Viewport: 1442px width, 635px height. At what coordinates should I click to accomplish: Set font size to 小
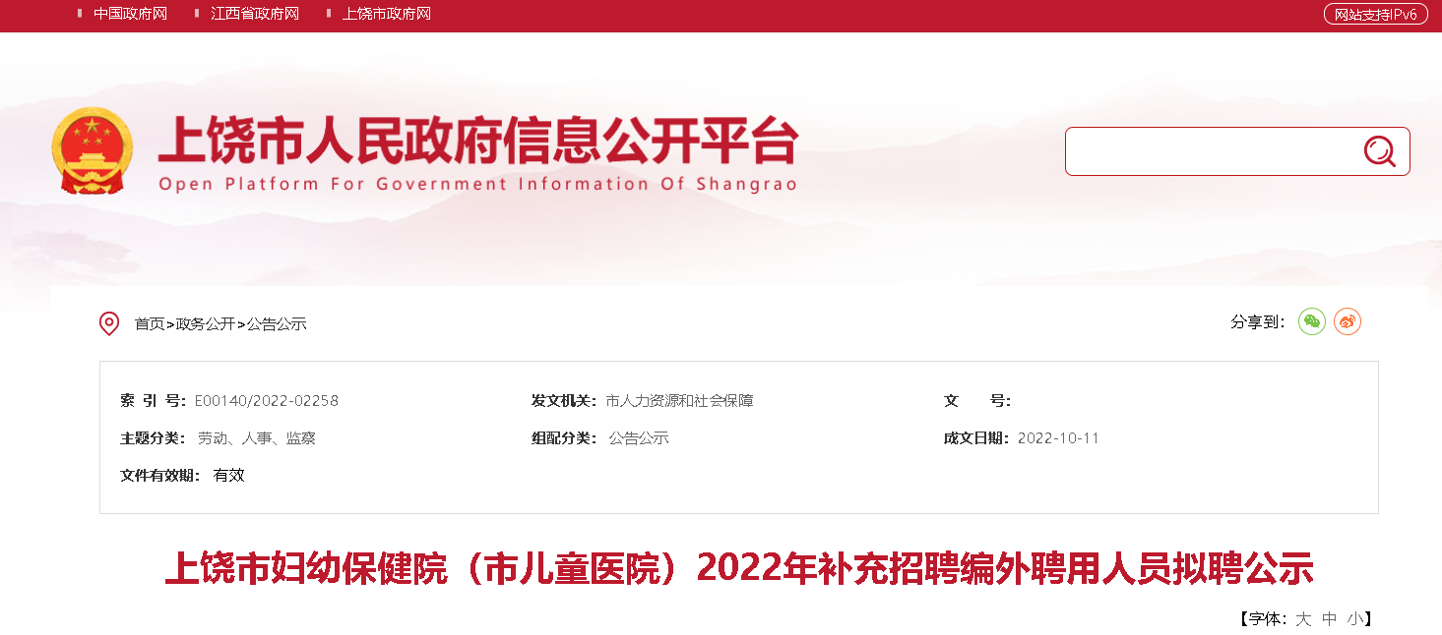coord(1355,618)
